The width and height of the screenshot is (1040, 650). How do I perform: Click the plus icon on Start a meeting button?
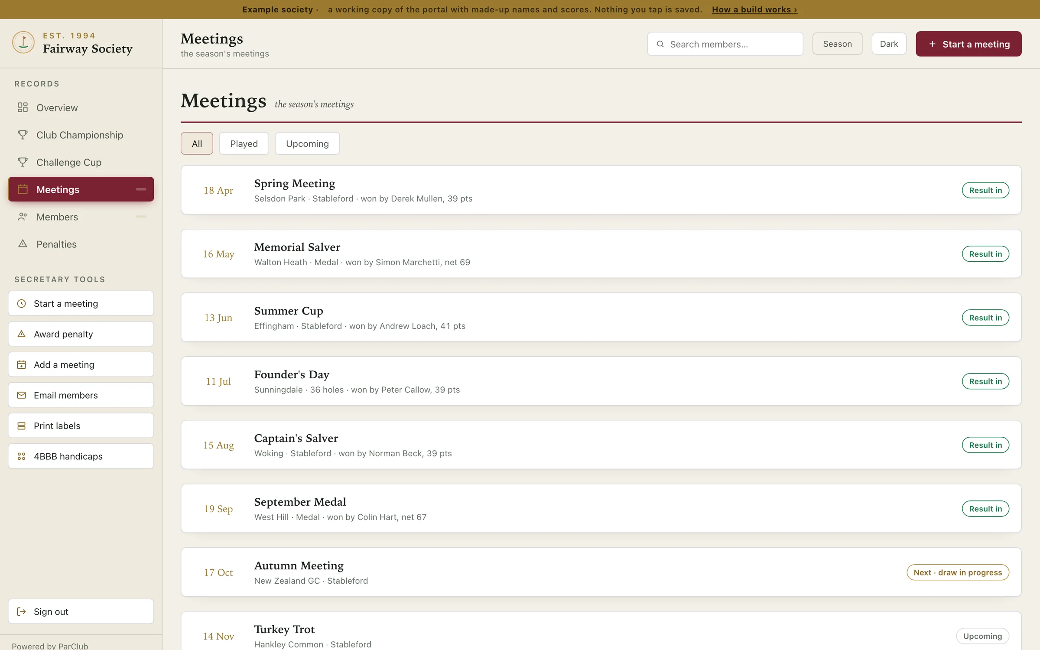pos(933,44)
